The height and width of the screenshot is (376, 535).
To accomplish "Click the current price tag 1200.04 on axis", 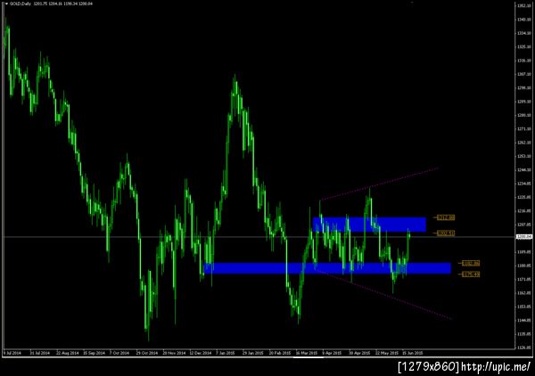I will (524, 237).
